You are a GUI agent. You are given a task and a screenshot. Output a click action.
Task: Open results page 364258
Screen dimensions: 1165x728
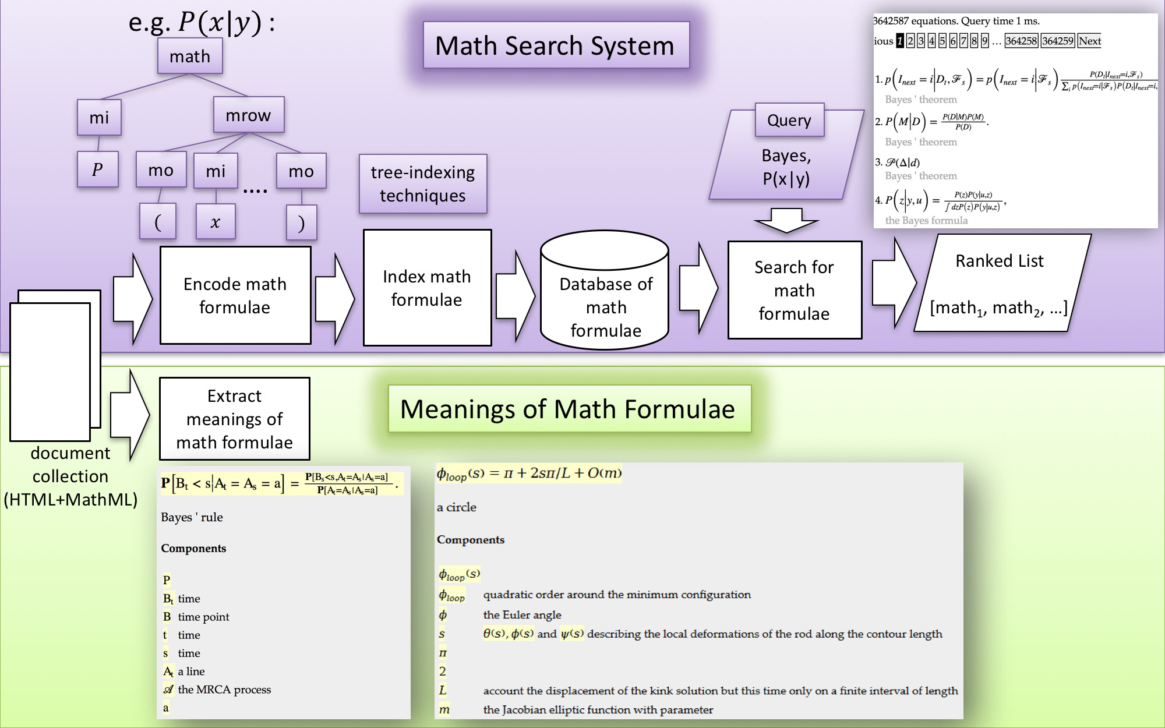(x=1021, y=41)
